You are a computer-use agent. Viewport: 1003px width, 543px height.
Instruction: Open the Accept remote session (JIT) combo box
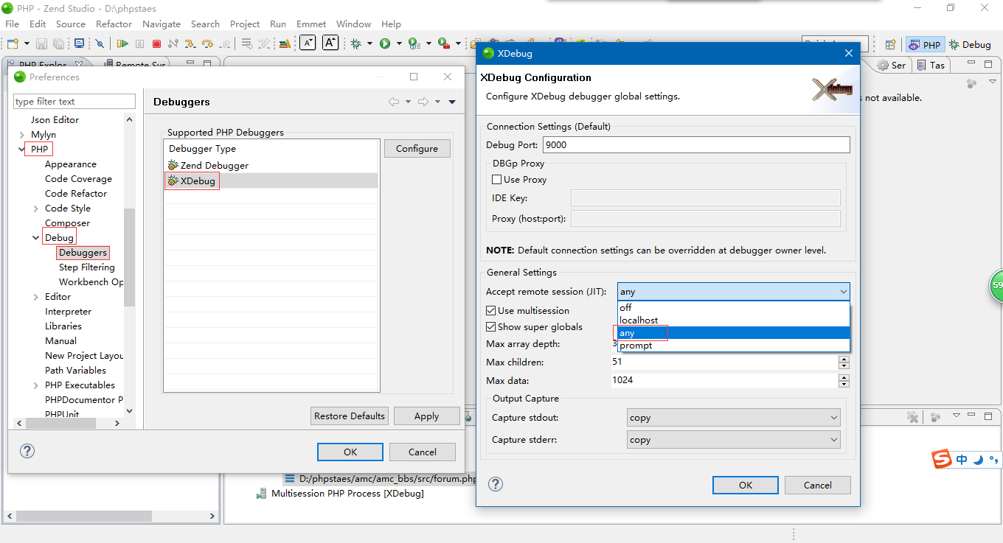pyautogui.click(x=733, y=292)
